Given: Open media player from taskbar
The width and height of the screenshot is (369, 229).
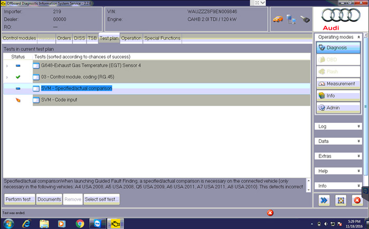Looking at the screenshot, I should pos(62,224).
